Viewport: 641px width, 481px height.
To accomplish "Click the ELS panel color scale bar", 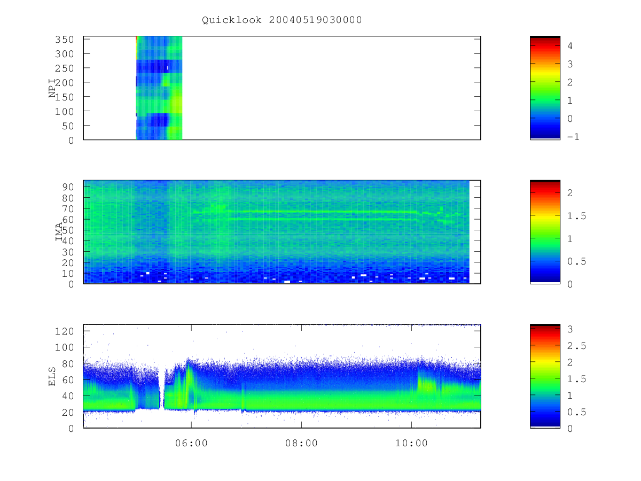I will [545, 376].
